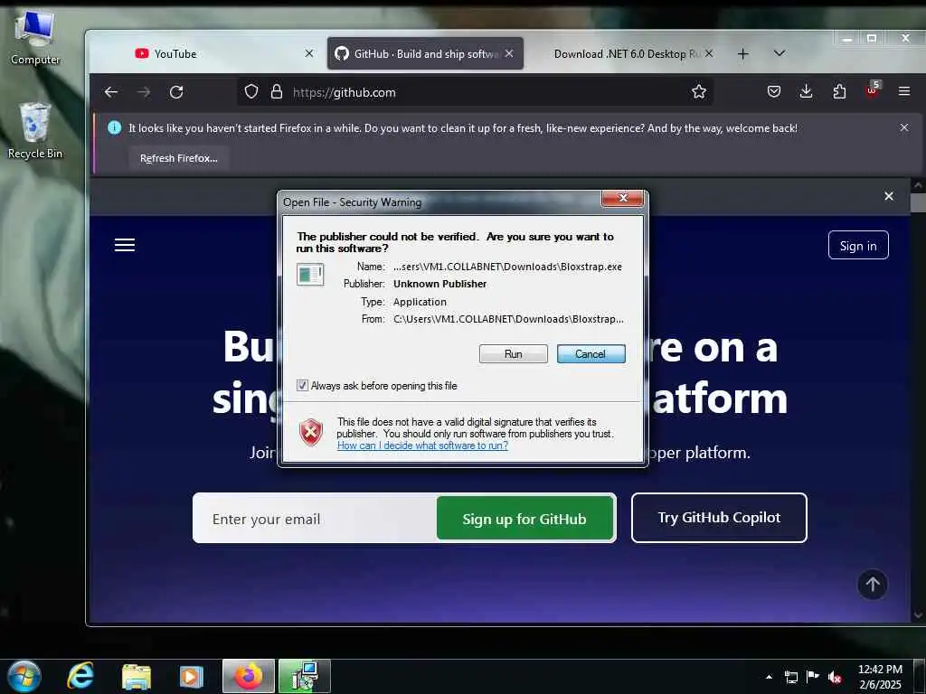Click Try GitHub Copilot
Image resolution: width=926 pixels, height=694 pixels.
(x=719, y=518)
